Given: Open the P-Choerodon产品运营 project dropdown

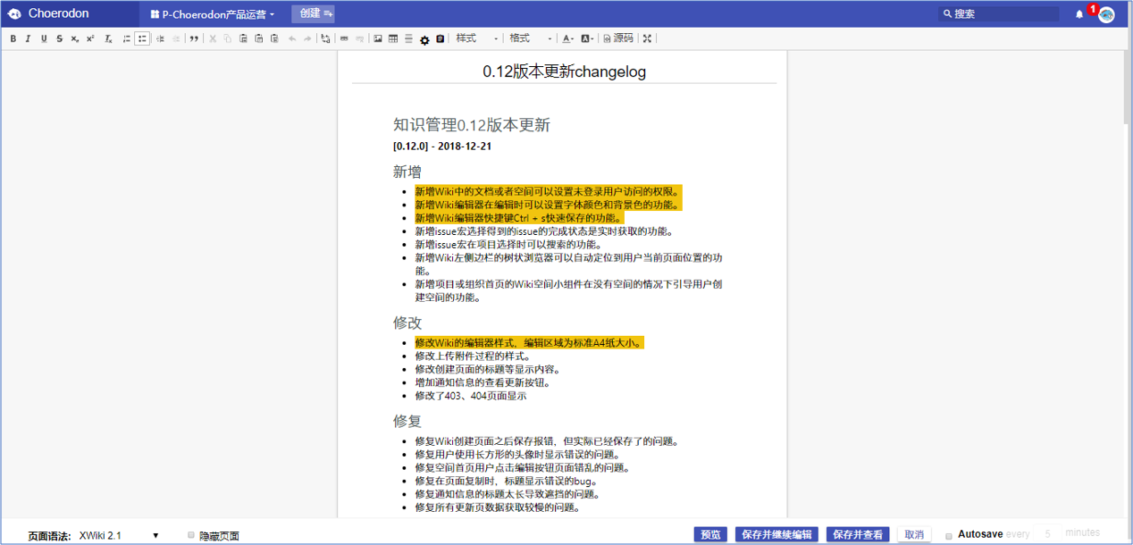Looking at the screenshot, I should click(x=213, y=14).
